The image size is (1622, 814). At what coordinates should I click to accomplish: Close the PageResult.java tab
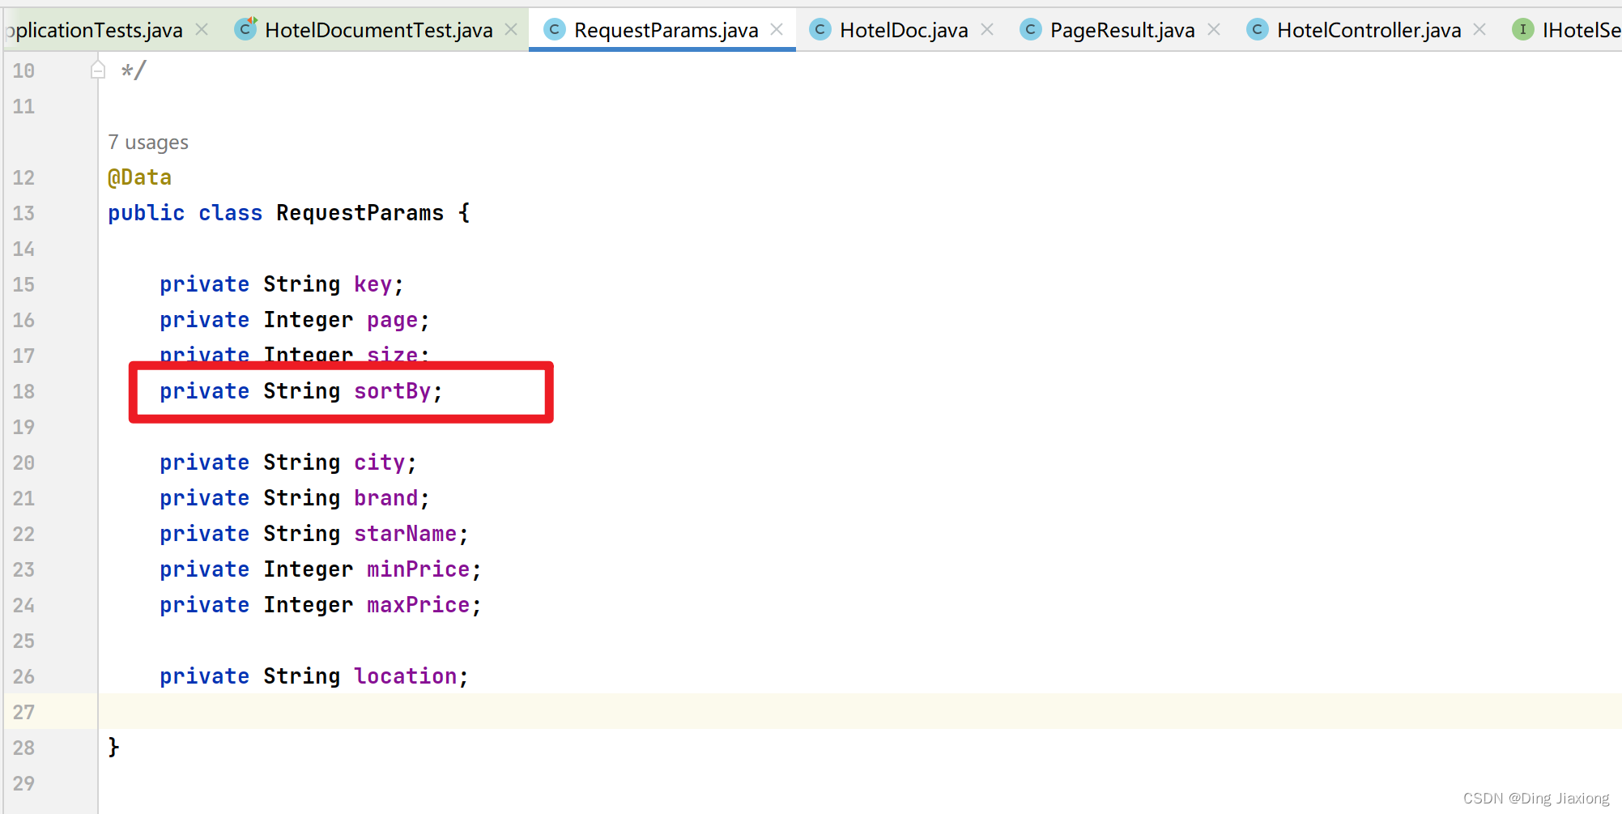(1214, 30)
